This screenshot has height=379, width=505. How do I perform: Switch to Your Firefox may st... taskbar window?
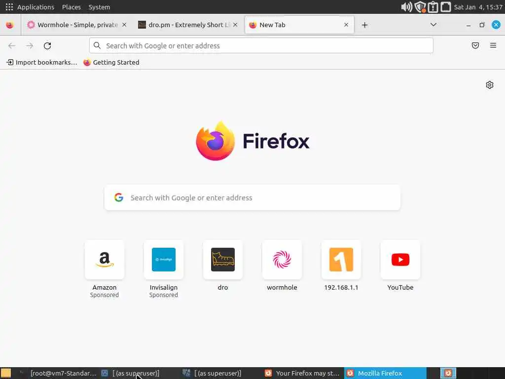(x=302, y=373)
